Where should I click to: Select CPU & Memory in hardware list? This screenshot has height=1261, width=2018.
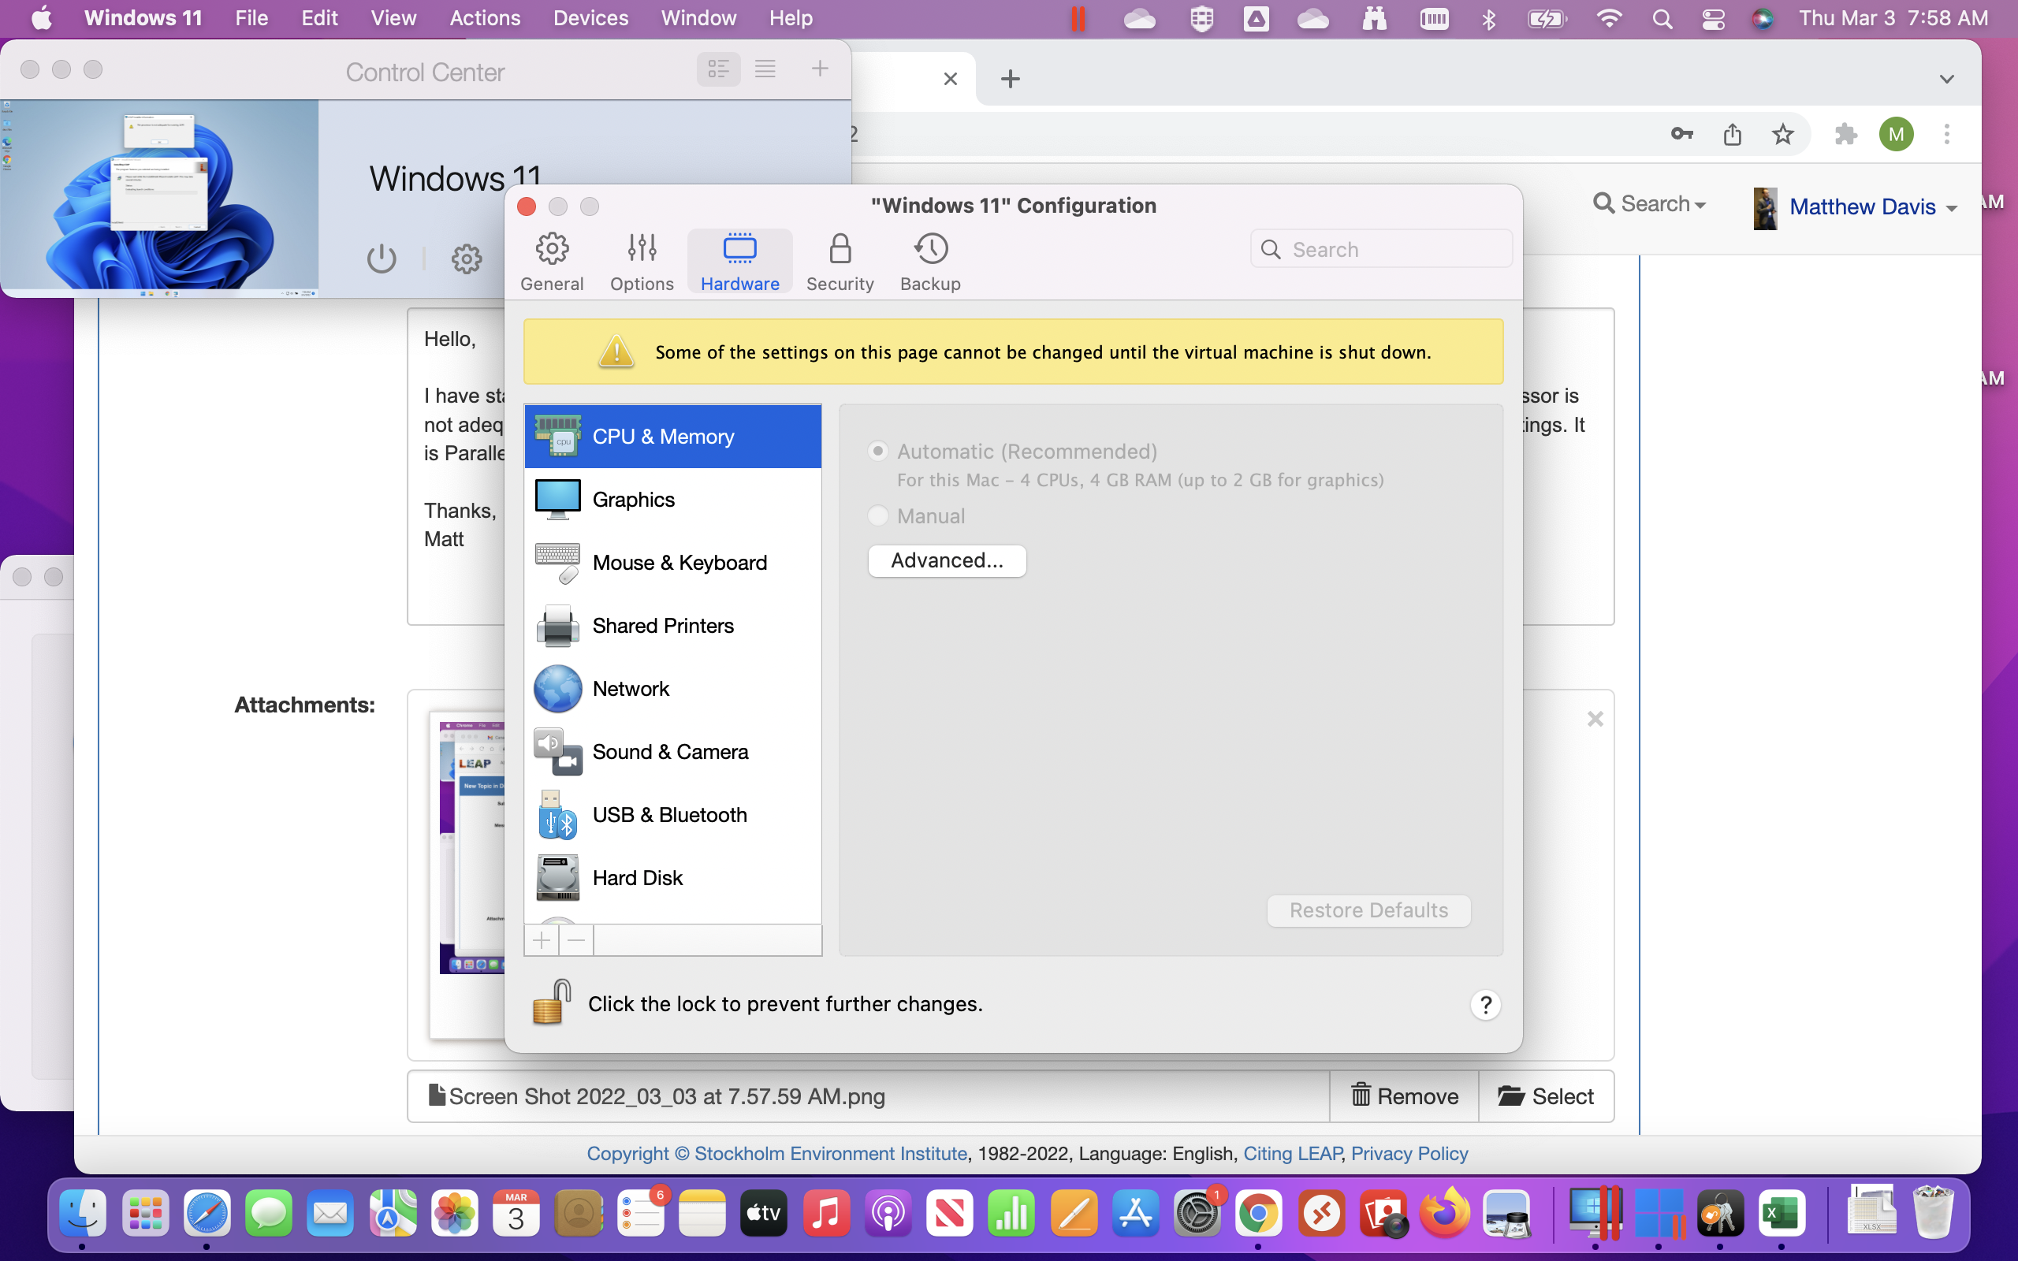(x=673, y=436)
